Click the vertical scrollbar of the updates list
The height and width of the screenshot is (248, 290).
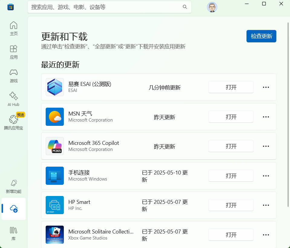288,114
